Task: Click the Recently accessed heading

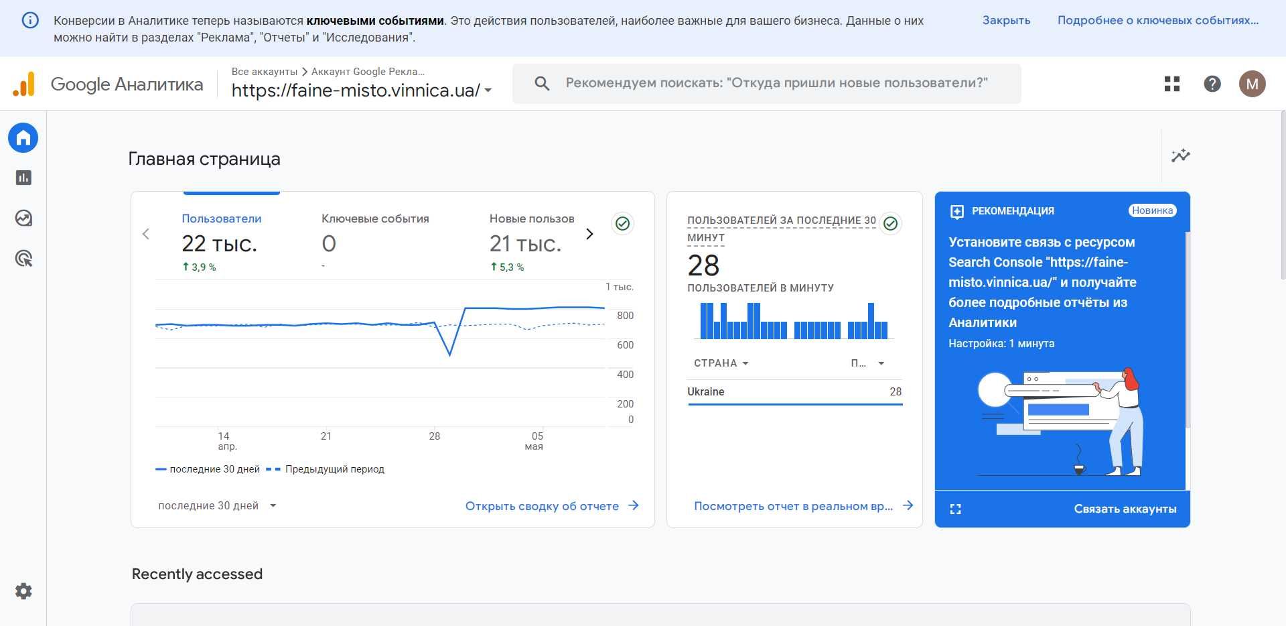Action: coord(197,574)
